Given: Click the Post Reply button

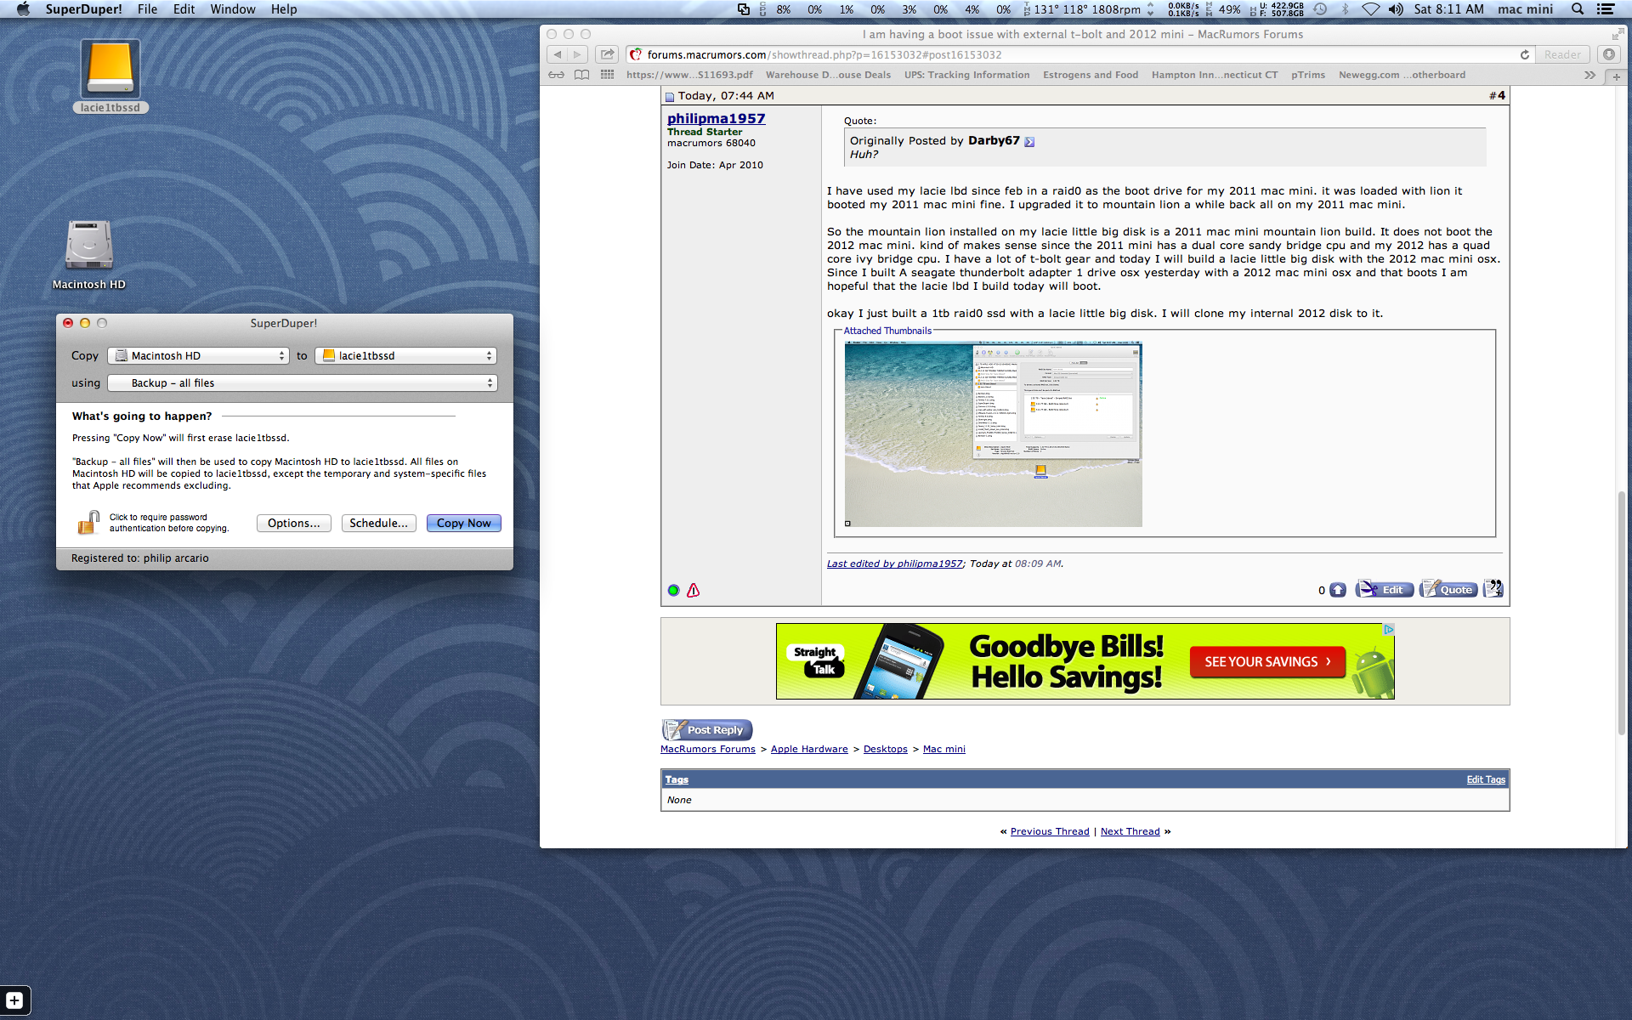Looking at the screenshot, I should pyautogui.click(x=707, y=729).
